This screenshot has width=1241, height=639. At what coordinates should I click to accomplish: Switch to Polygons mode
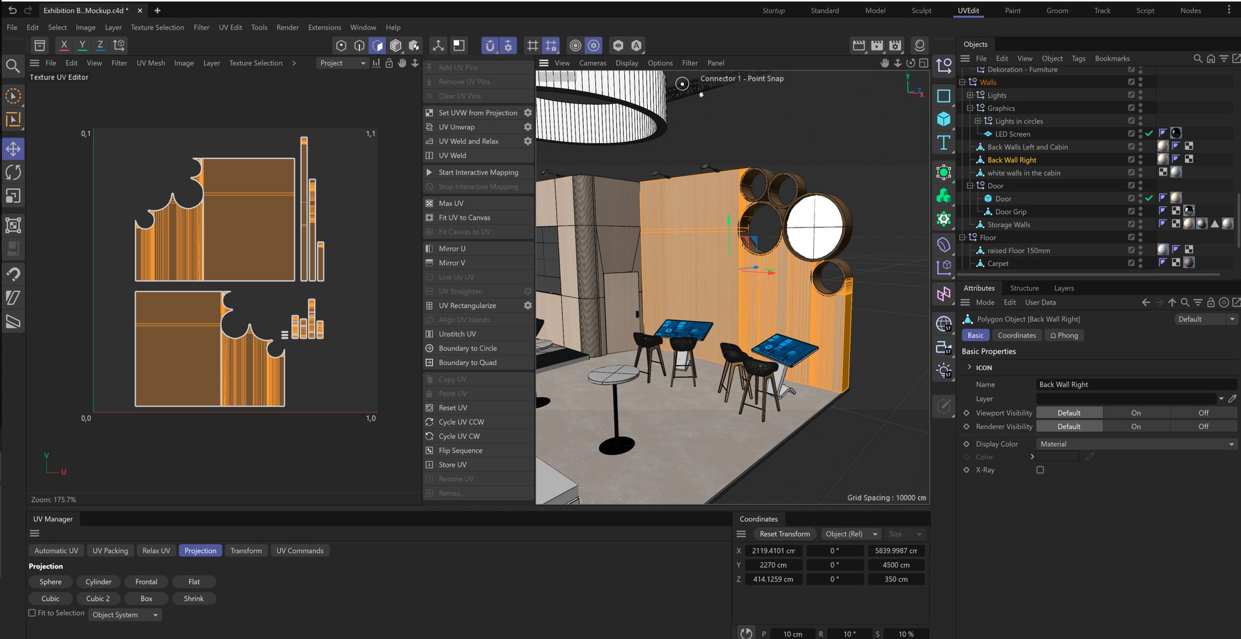pyautogui.click(x=377, y=45)
